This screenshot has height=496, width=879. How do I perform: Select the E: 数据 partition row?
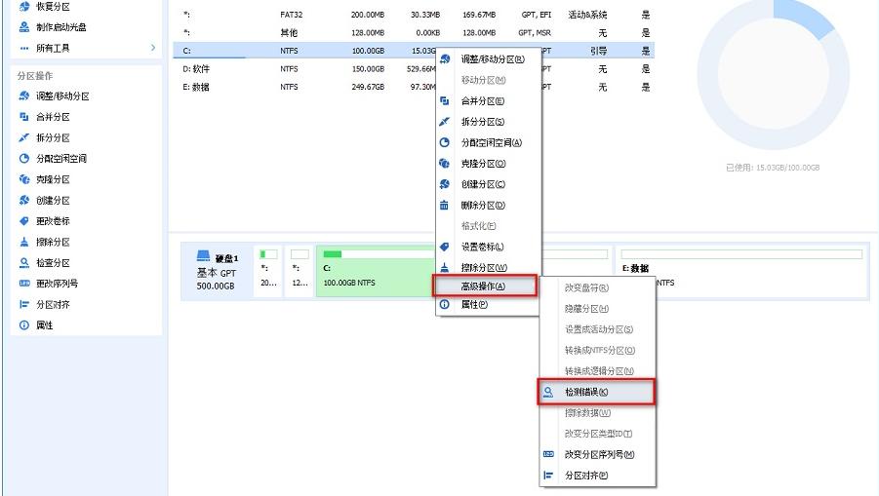pos(413,87)
